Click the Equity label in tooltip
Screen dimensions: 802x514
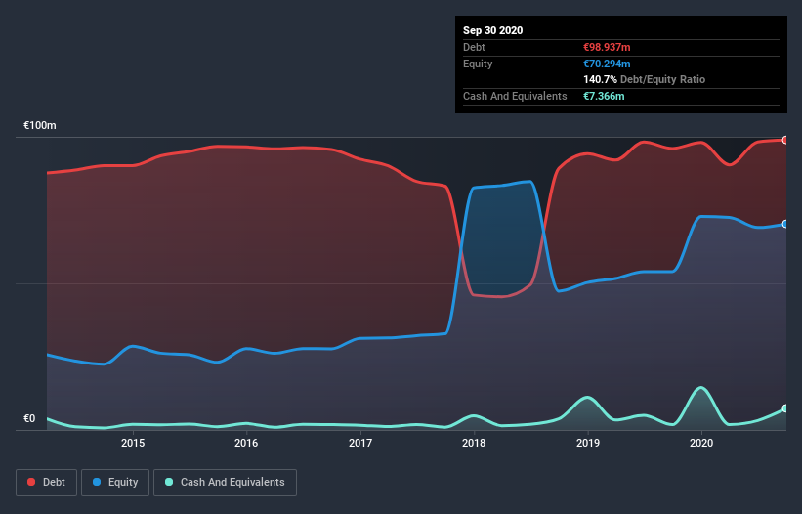478,64
